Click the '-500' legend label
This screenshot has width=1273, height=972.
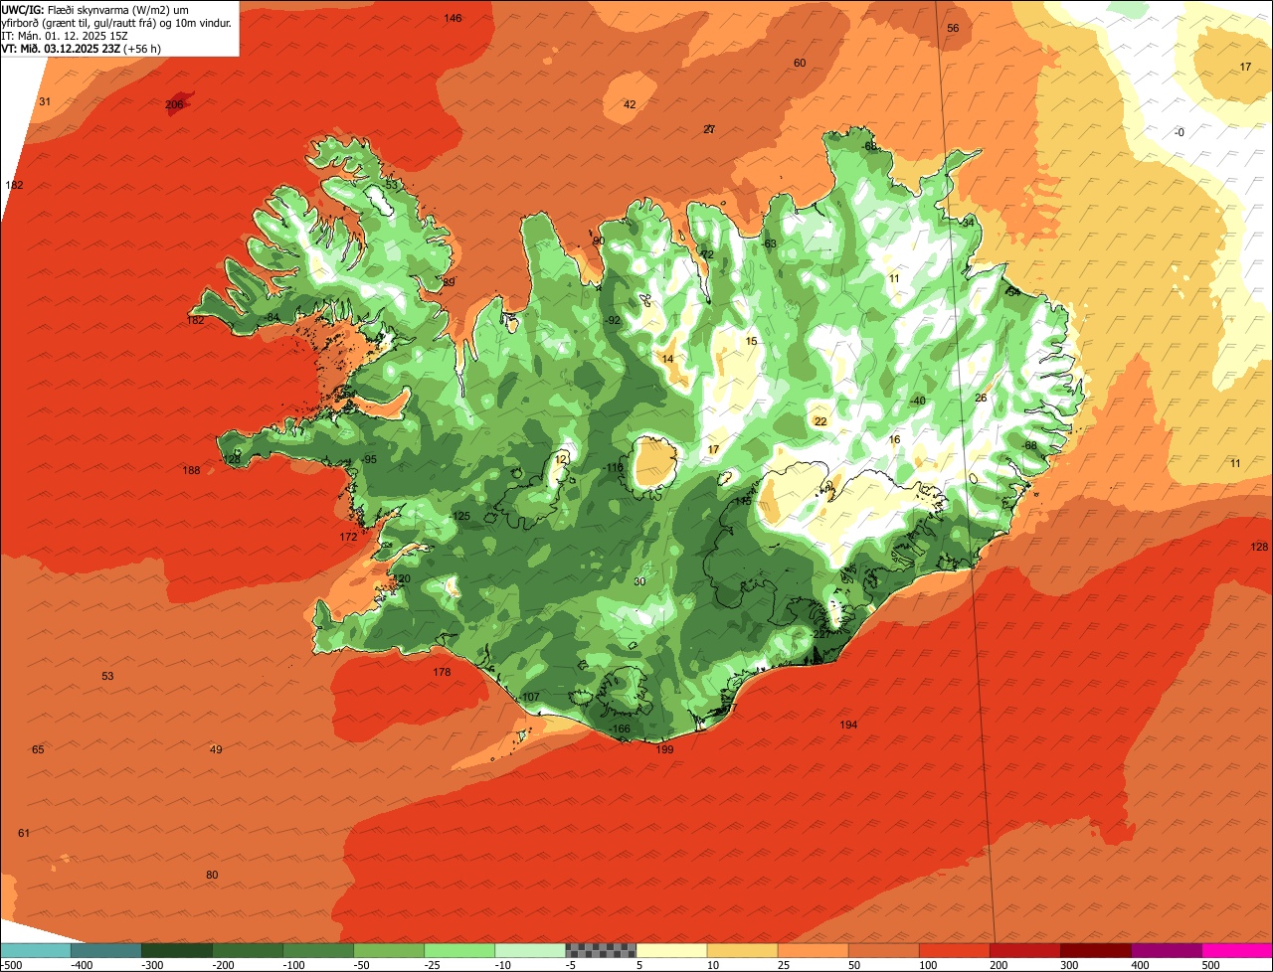click(x=11, y=965)
